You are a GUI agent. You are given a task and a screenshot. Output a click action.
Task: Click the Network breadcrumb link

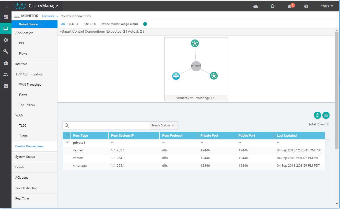[48, 16]
